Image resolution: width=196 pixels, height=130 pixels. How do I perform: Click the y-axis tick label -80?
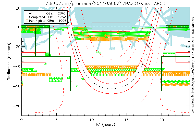click(17, 106)
